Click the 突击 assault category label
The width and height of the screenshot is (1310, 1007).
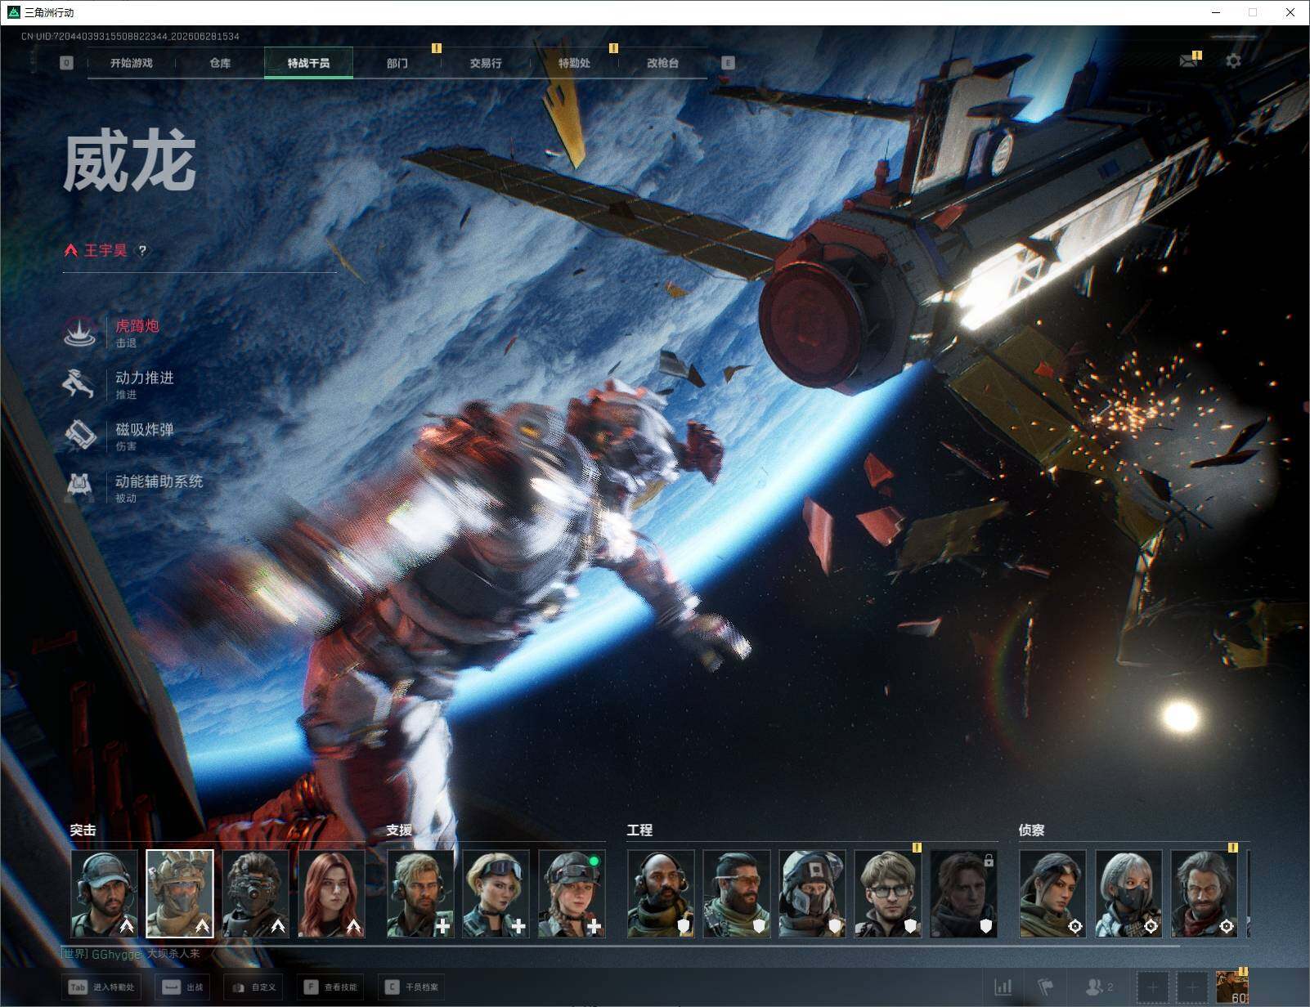[x=83, y=830]
